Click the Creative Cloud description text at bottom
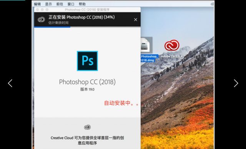Screen dimensions: 246x149 87,141
